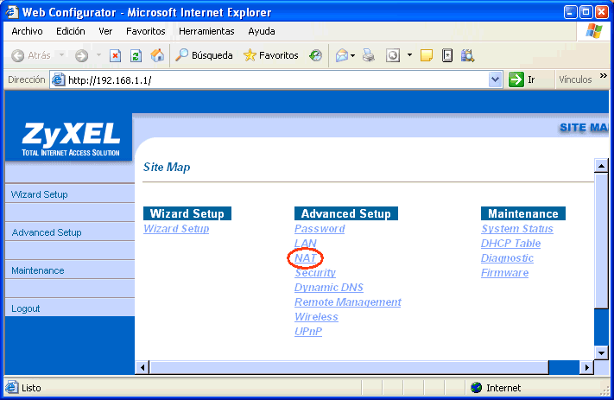Click the Print icon

[x=368, y=55]
